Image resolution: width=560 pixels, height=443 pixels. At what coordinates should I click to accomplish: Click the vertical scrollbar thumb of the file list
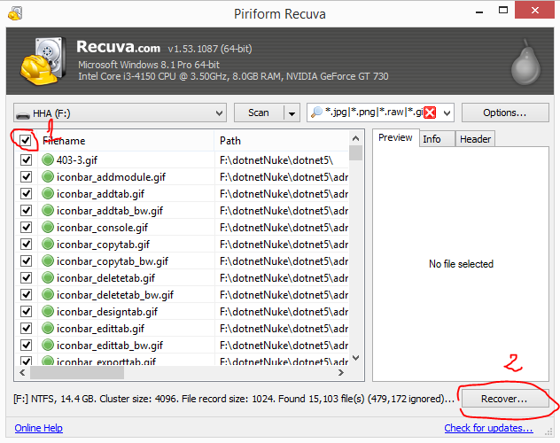(x=355, y=153)
